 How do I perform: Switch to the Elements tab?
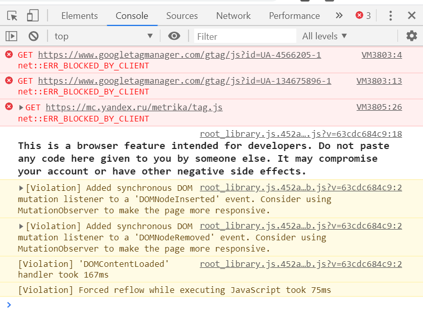79,16
